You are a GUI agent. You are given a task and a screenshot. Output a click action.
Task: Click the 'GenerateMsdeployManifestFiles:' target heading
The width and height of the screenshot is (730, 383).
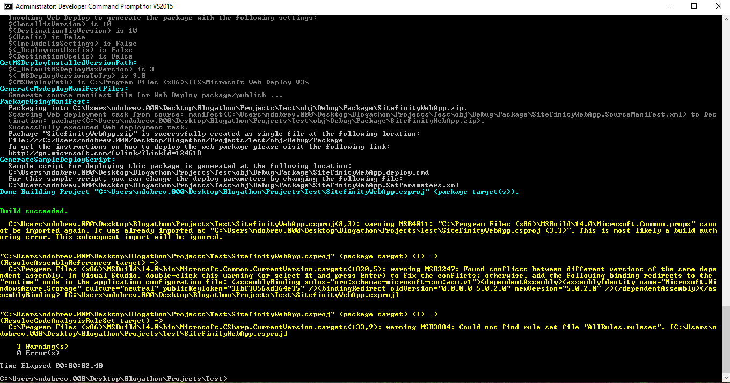coord(64,89)
